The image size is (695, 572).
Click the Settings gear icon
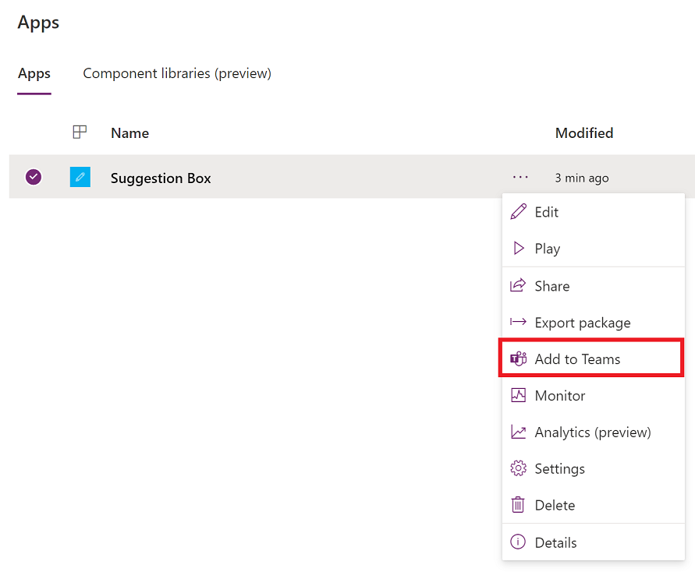[518, 469]
